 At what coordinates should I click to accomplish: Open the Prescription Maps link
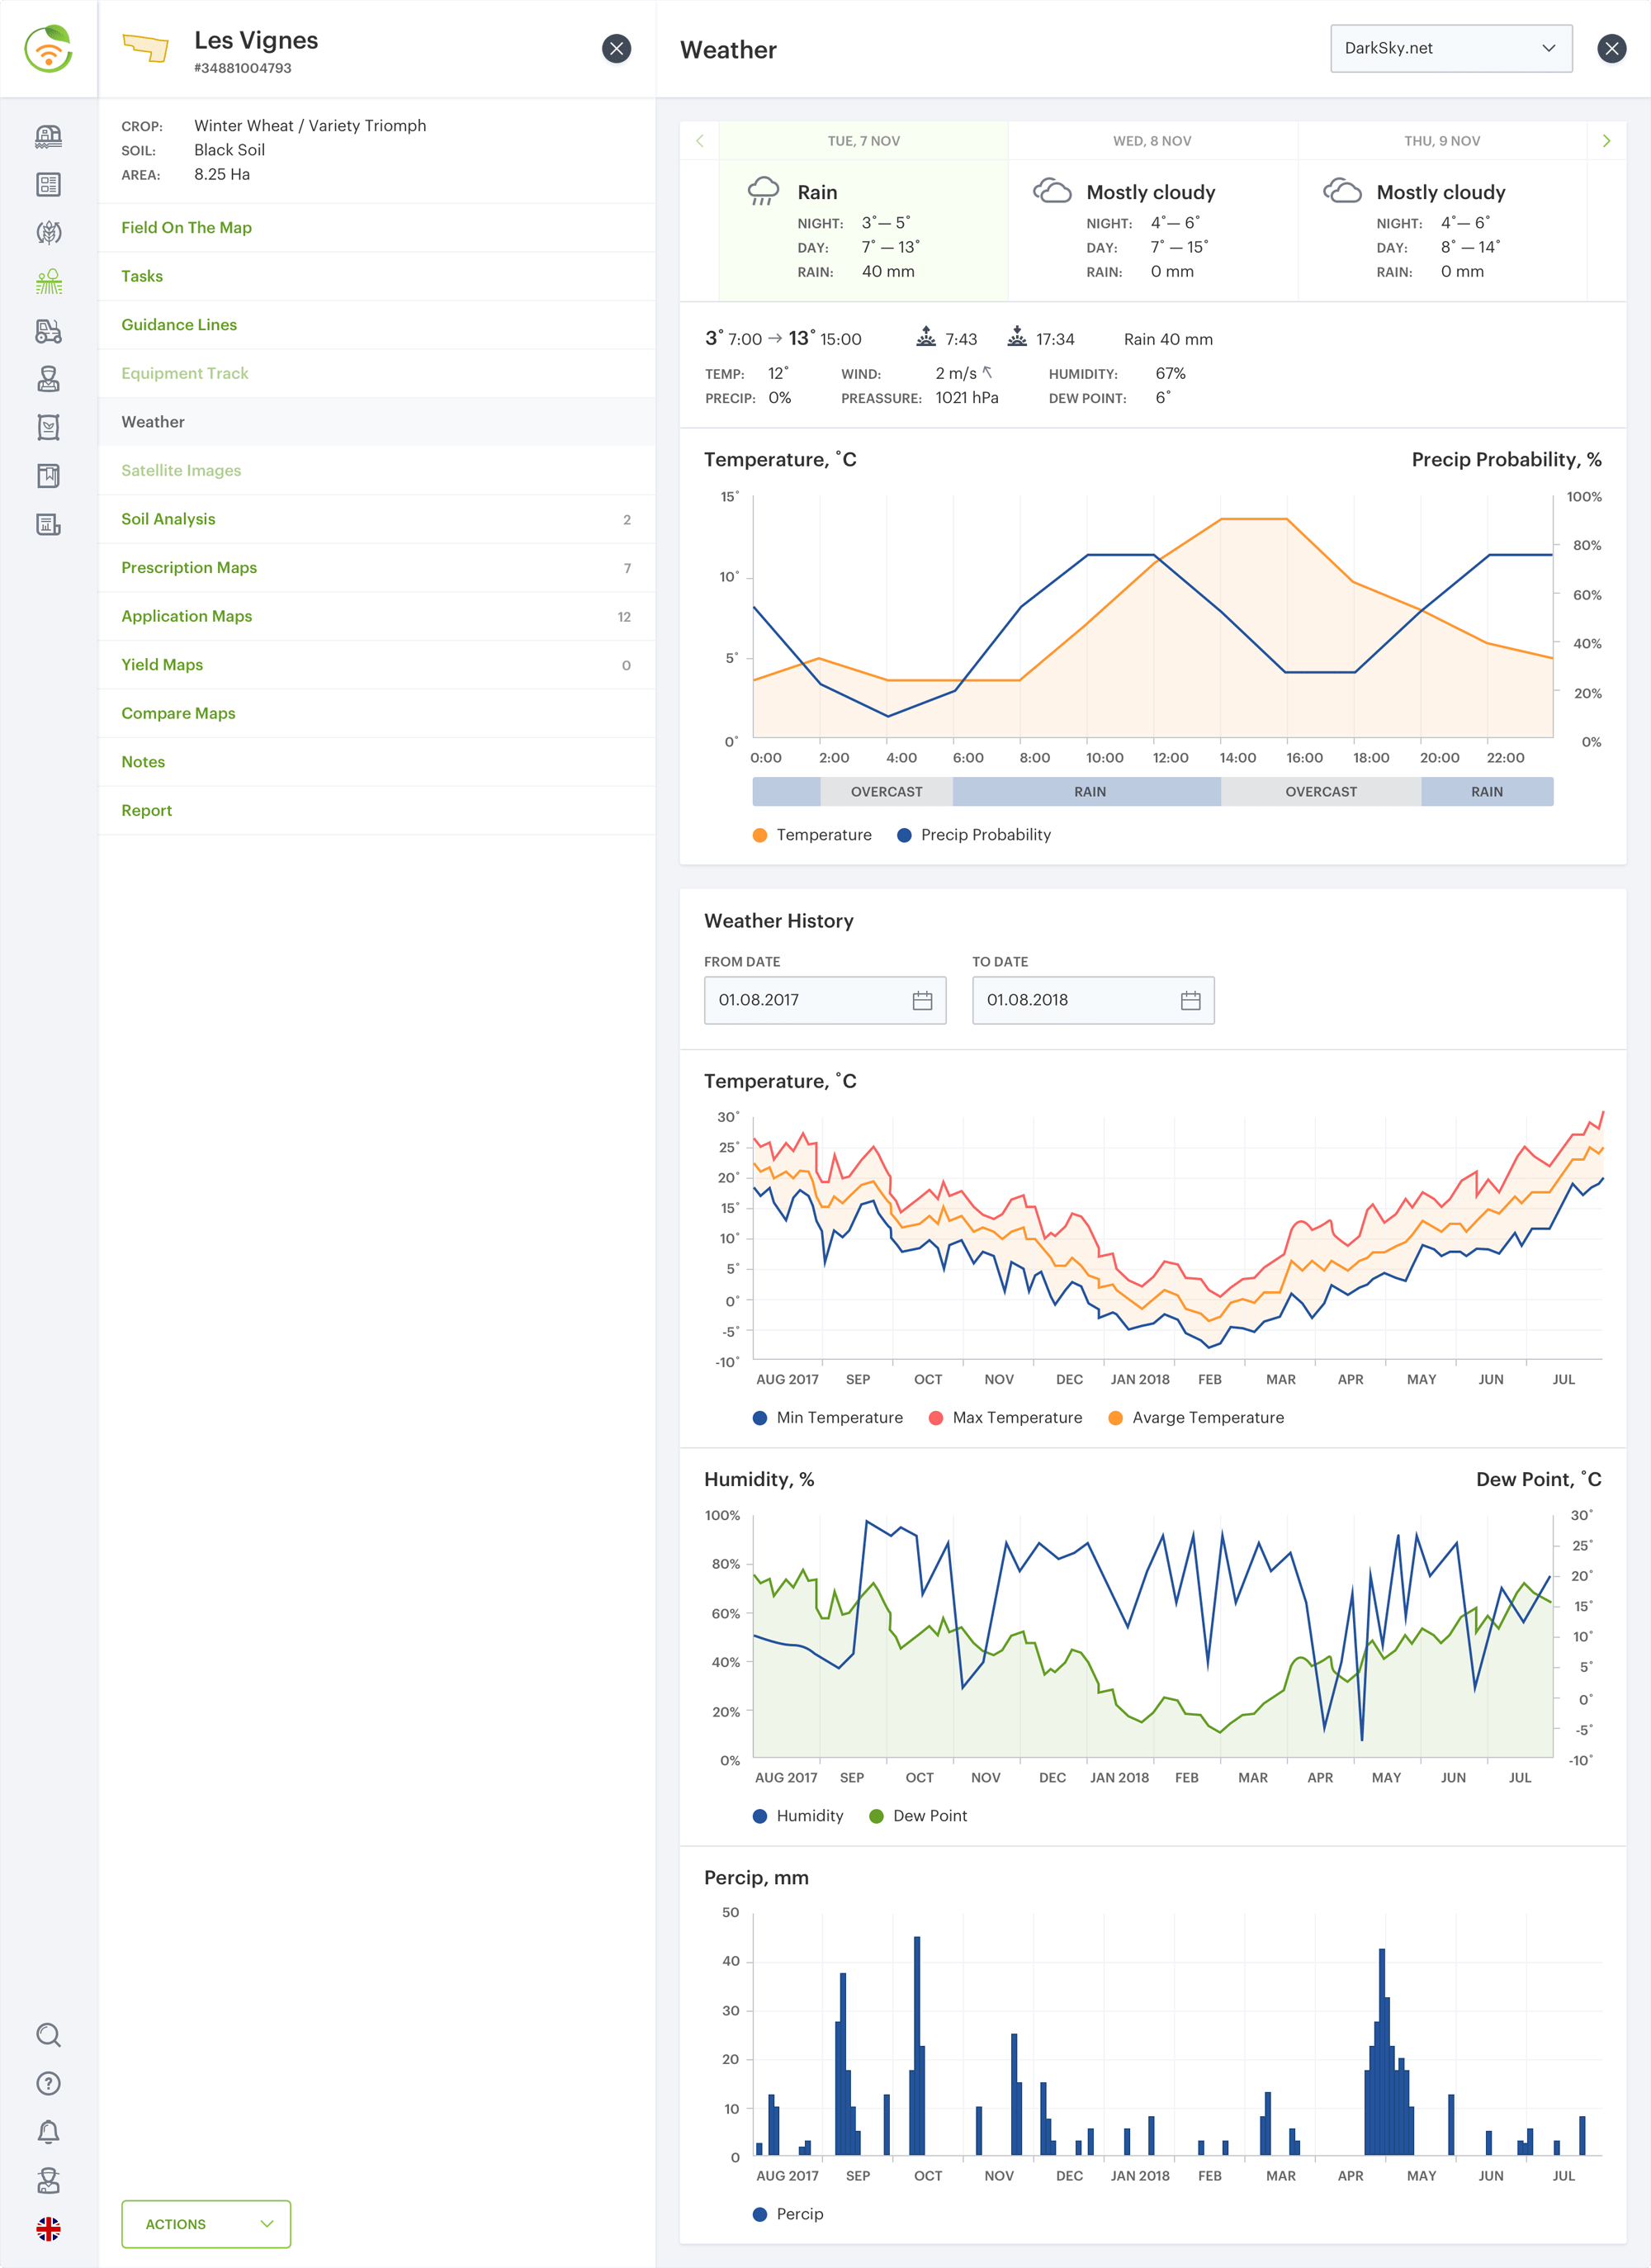[189, 567]
